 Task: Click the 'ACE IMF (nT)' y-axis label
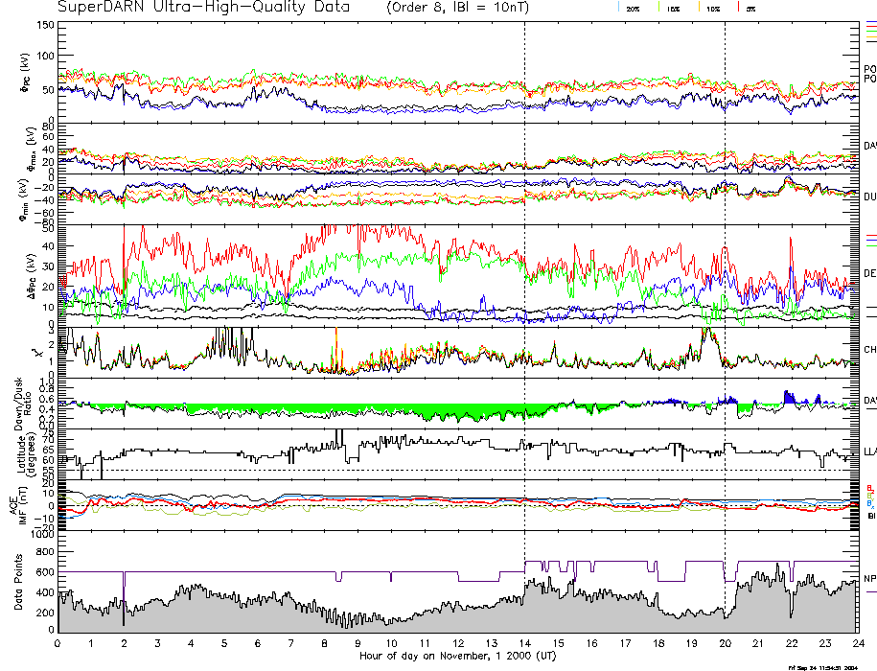pyautogui.click(x=19, y=504)
